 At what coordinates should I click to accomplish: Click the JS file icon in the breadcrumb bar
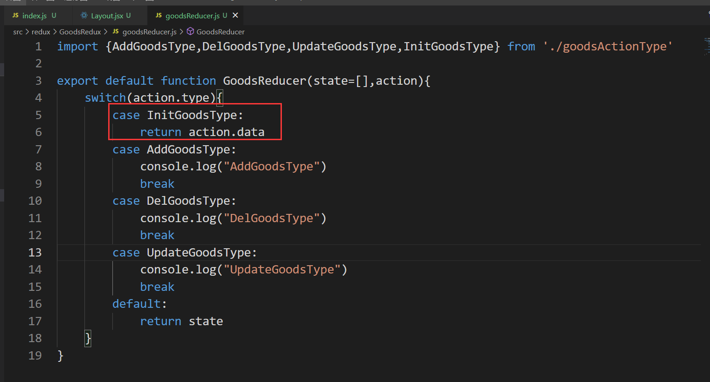[x=116, y=32]
